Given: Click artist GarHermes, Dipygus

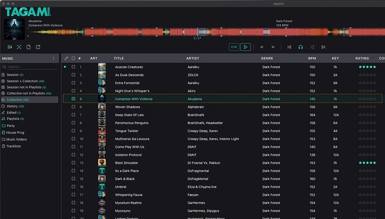Looking at the screenshot, I should [x=203, y=211].
